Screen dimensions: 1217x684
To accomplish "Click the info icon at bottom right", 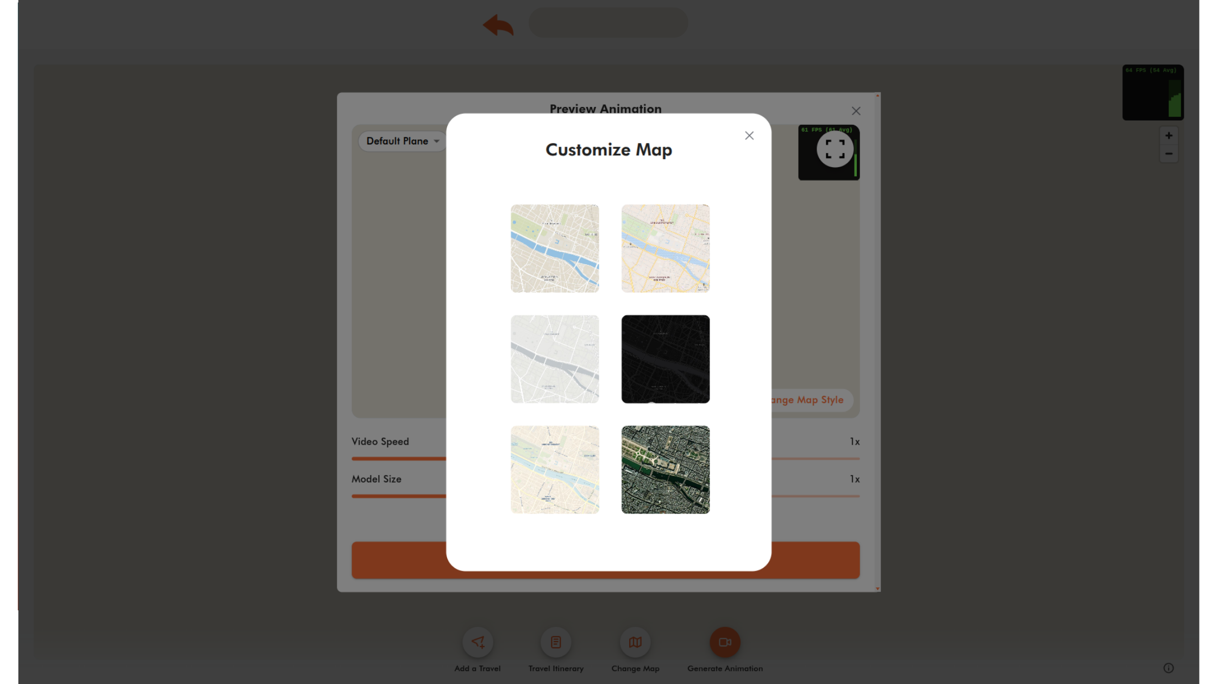I will [1169, 668].
